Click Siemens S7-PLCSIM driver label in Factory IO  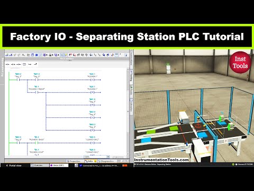pos(245,164)
